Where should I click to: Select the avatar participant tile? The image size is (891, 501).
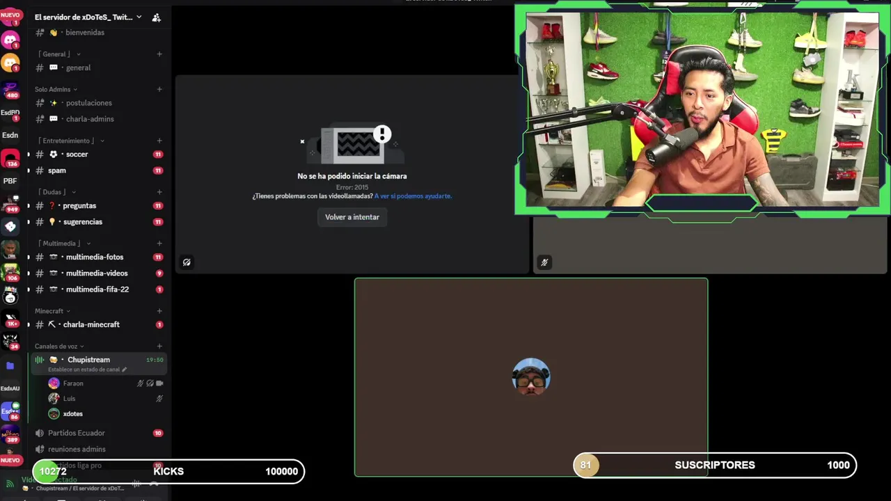pos(531,377)
